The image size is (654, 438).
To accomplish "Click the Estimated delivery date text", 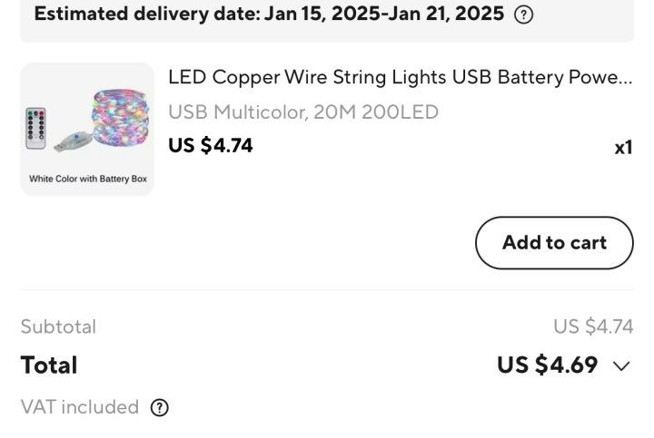I will [269, 14].
